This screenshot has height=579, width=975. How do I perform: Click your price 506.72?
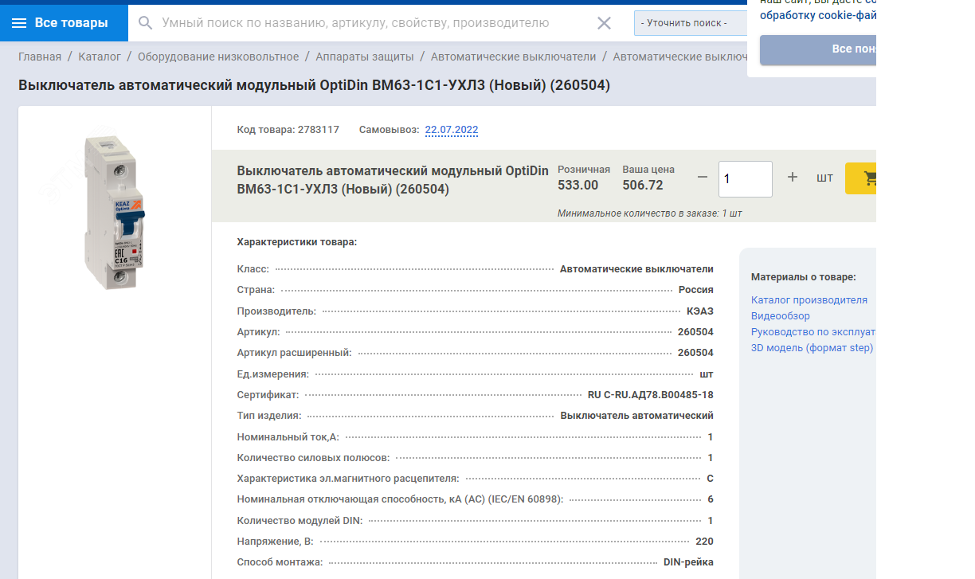click(x=643, y=186)
